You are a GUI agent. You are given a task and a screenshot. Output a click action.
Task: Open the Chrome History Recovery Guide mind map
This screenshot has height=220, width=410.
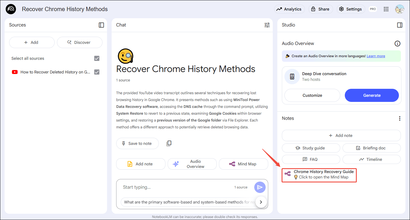point(319,174)
